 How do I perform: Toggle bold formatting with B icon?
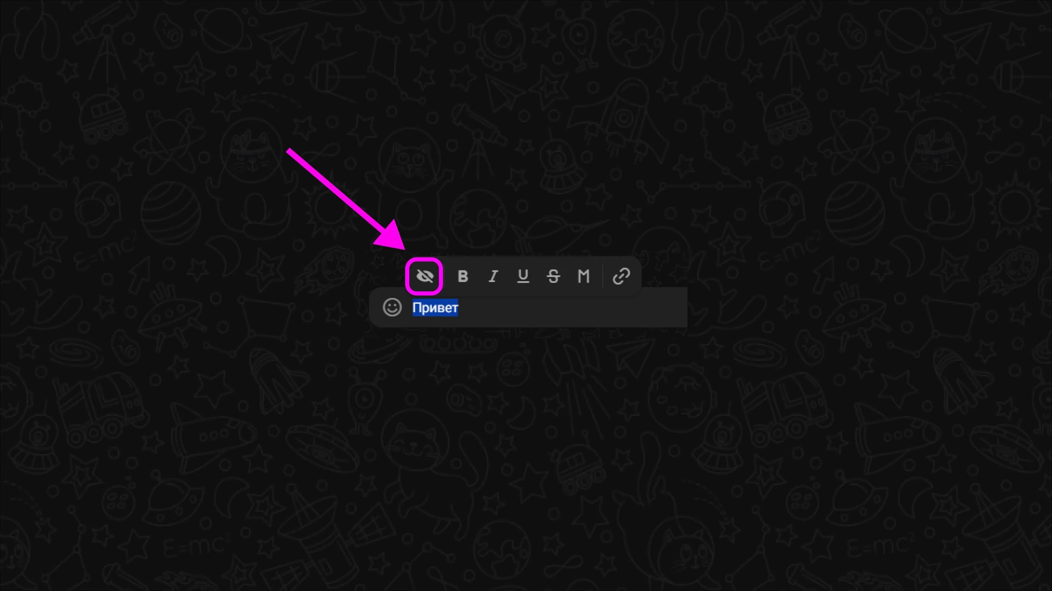tap(463, 276)
